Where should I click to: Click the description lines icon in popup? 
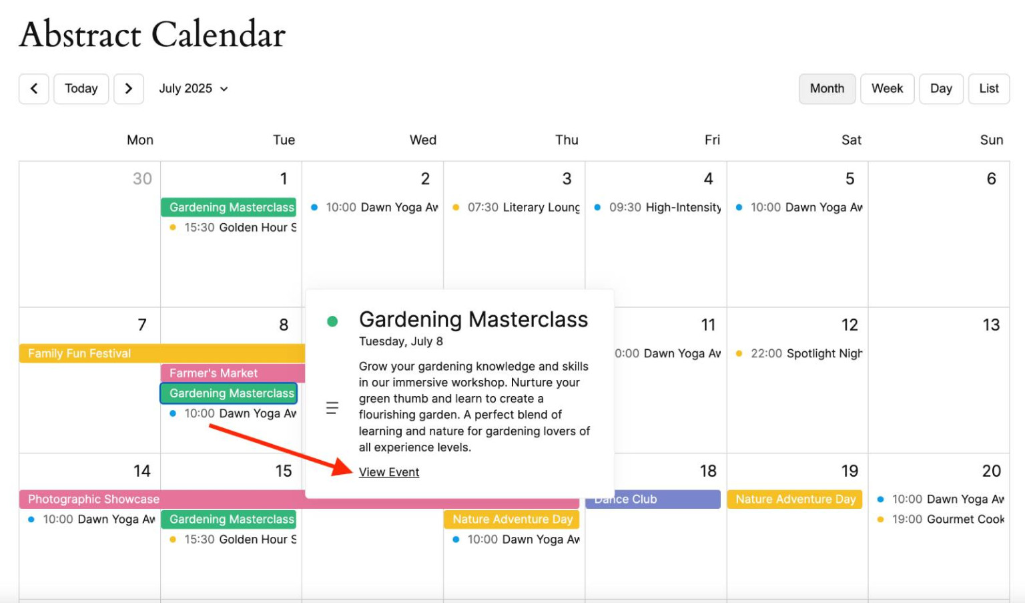click(332, 407)
